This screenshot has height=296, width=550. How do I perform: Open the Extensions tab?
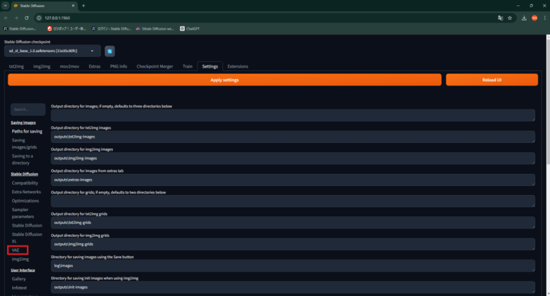click(x=238, y=67)
